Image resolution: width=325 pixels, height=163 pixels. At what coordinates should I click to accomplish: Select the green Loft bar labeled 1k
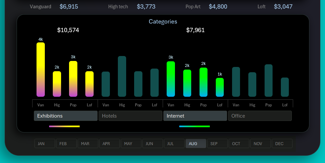tap(220, 87)
